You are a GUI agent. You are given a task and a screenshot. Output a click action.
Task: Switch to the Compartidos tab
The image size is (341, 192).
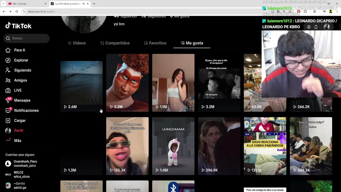tap(115, 43)
